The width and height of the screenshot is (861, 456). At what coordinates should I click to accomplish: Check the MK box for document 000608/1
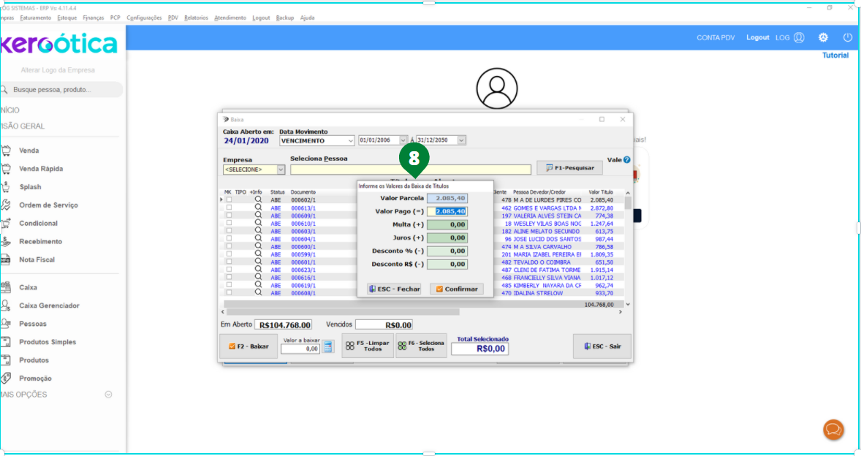[x=229, y=292]
